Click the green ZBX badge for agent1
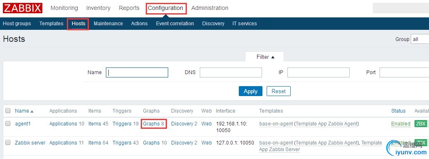Screen dimensions: 429x159 point(421,123)
